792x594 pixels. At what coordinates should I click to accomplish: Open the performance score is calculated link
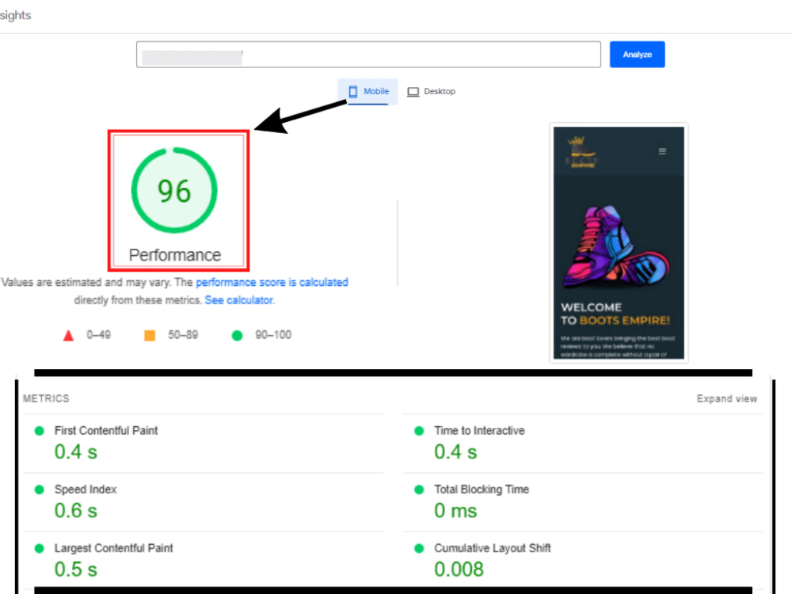pos(272,282)
